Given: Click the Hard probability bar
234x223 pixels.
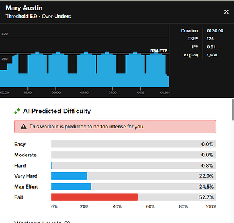Looking at the screenshot, I should (52, 165).
